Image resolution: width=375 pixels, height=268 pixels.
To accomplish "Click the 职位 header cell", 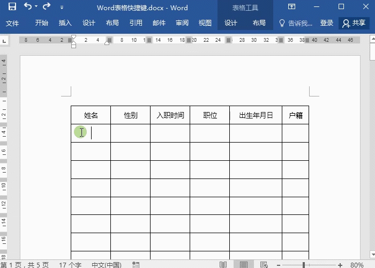I will 210,115.
